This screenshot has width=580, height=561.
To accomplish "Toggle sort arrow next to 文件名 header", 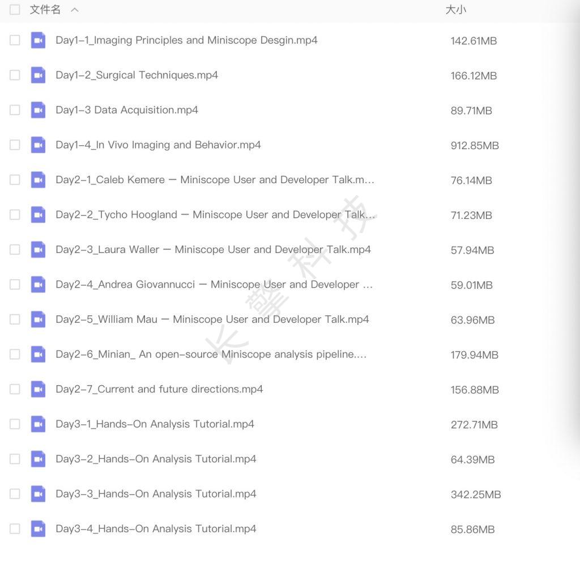I will tap(75, 10).
